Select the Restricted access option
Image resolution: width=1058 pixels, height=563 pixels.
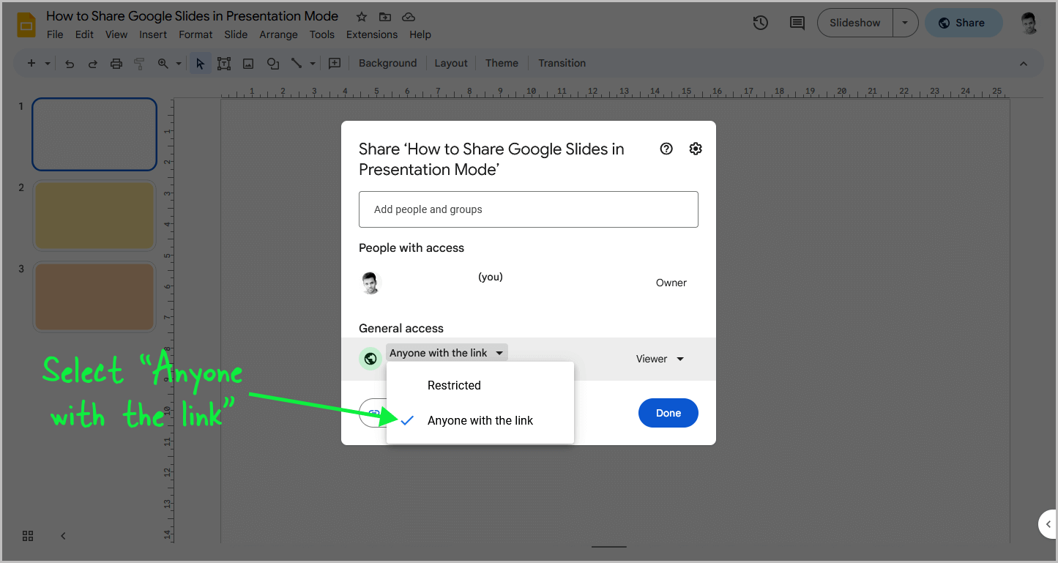click(454, 385)
